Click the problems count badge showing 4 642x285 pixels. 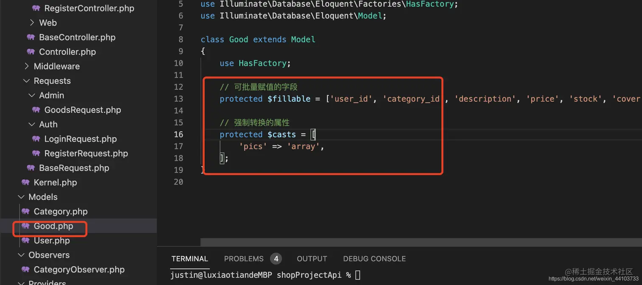click(276, 258)
